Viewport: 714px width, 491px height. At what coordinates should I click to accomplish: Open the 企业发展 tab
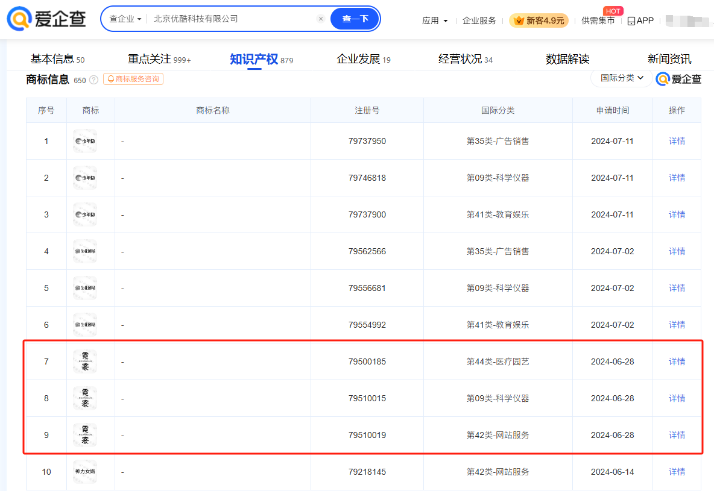tap(364, 59)
